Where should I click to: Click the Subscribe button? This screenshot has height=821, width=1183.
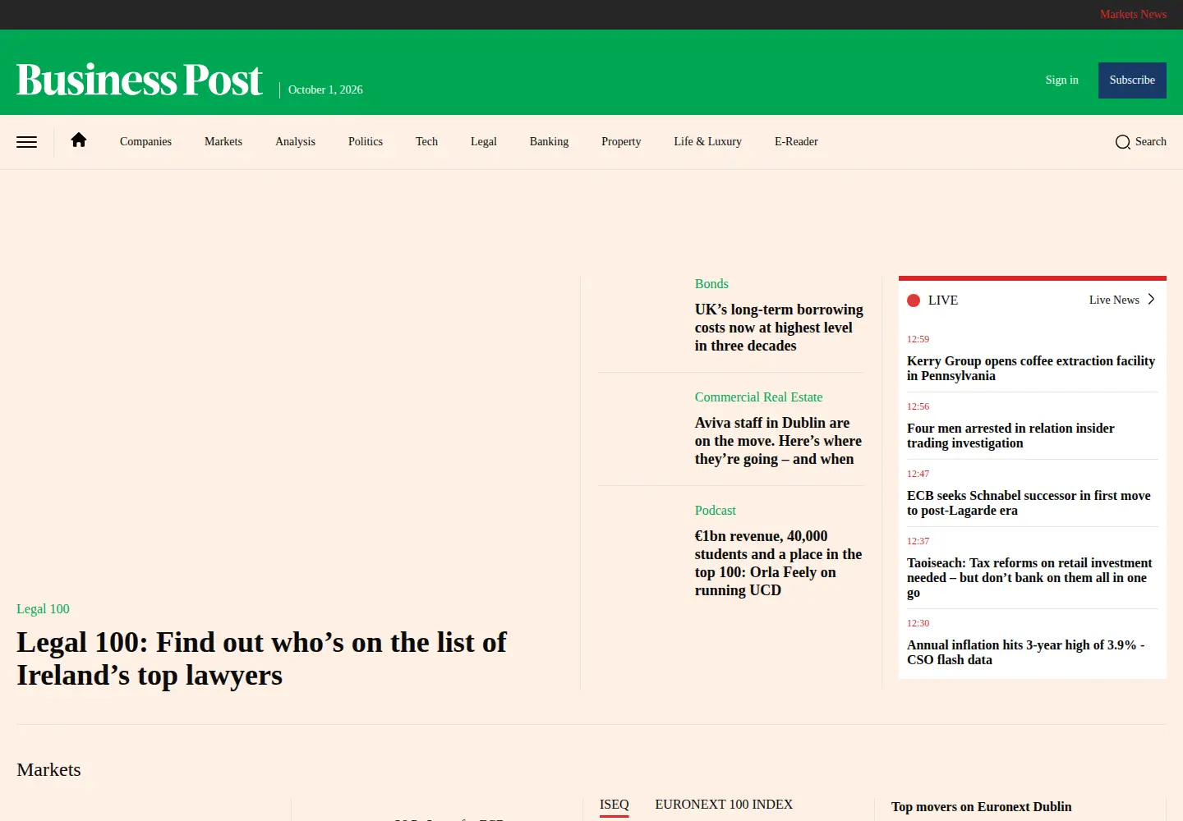(x=1132, y=80)
